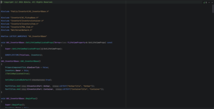Viewport: 214px width, 109px height.
Task: Click void UAC_InventorXBase::BeginPlay() signature
Action: [19, 99]
